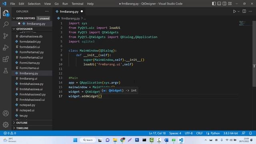
Task: Select the frmBarang.py editor tab
Action: coord(69,12)
